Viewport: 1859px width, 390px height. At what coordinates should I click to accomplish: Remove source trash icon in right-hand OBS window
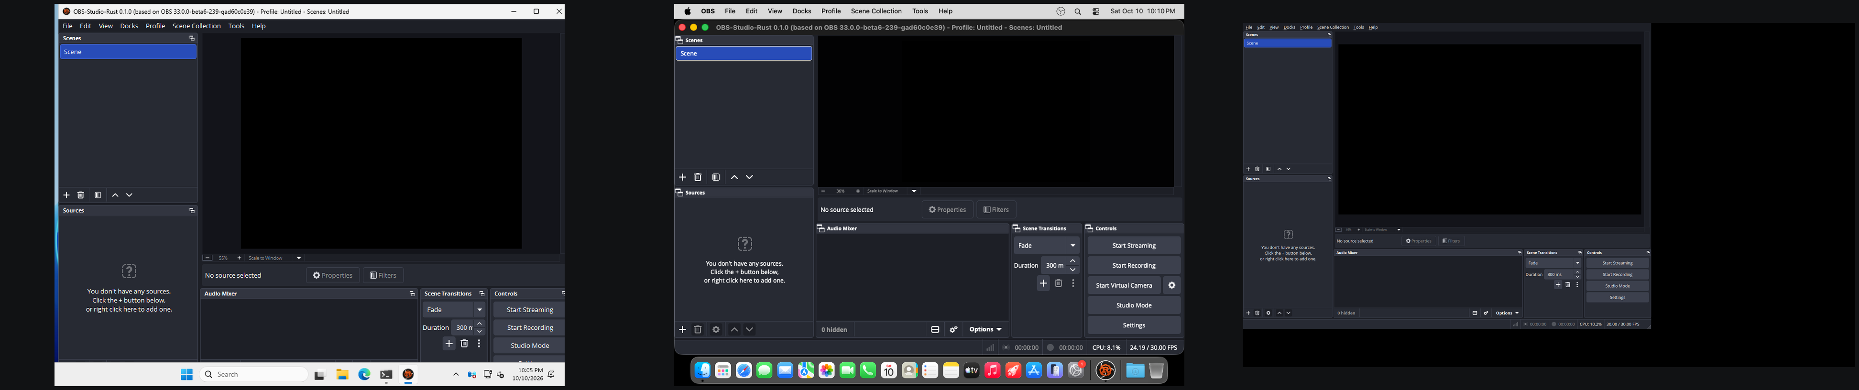pos(1257,313)
